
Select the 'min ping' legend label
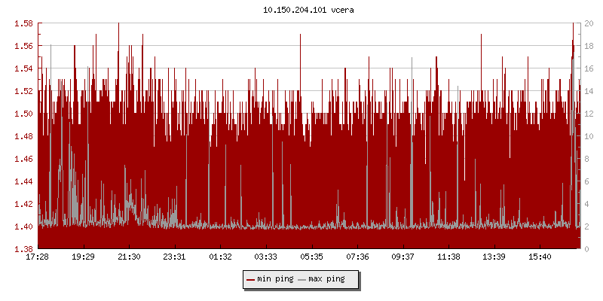click(275, 279)
